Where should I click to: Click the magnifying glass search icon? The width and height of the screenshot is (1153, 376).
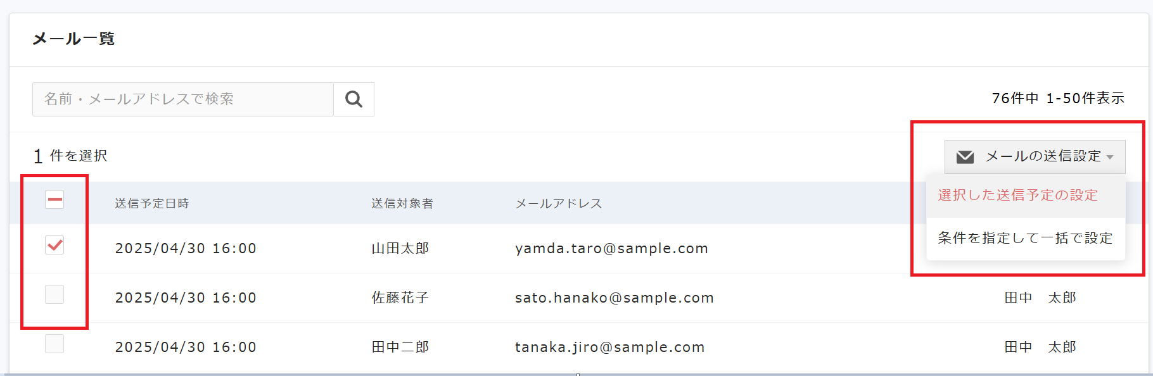tap(354, 99)
